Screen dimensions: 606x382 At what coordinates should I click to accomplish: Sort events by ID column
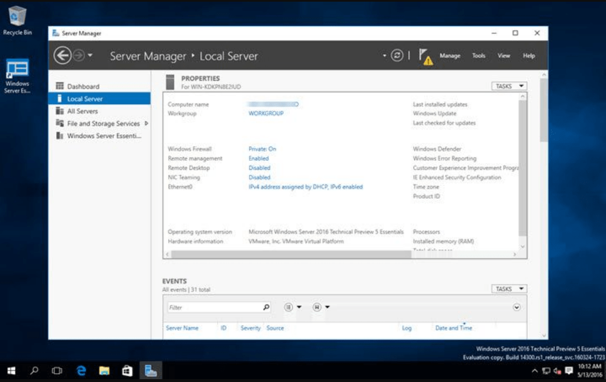click(x=223, y=328)
